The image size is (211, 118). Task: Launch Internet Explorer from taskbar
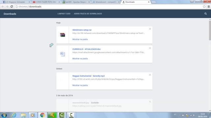(14, 115)
